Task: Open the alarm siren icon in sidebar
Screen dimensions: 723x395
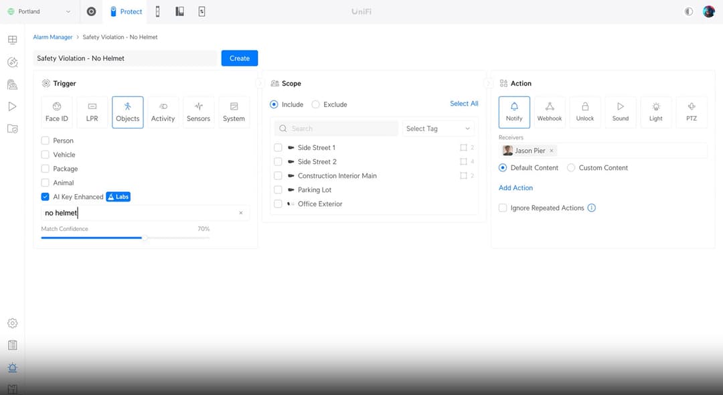Action: (x=13, y=368)
